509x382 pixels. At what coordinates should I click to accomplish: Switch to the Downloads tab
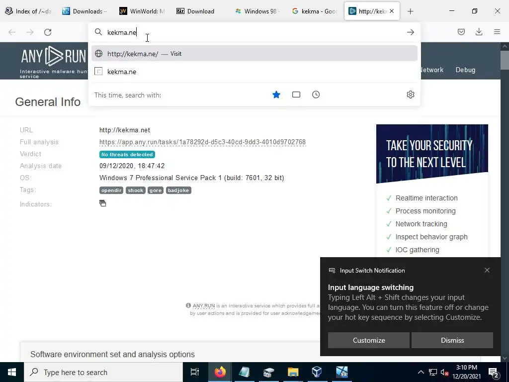tap(85, 11)
